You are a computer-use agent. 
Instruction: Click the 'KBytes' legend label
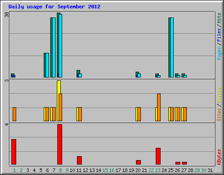[219, 157]
